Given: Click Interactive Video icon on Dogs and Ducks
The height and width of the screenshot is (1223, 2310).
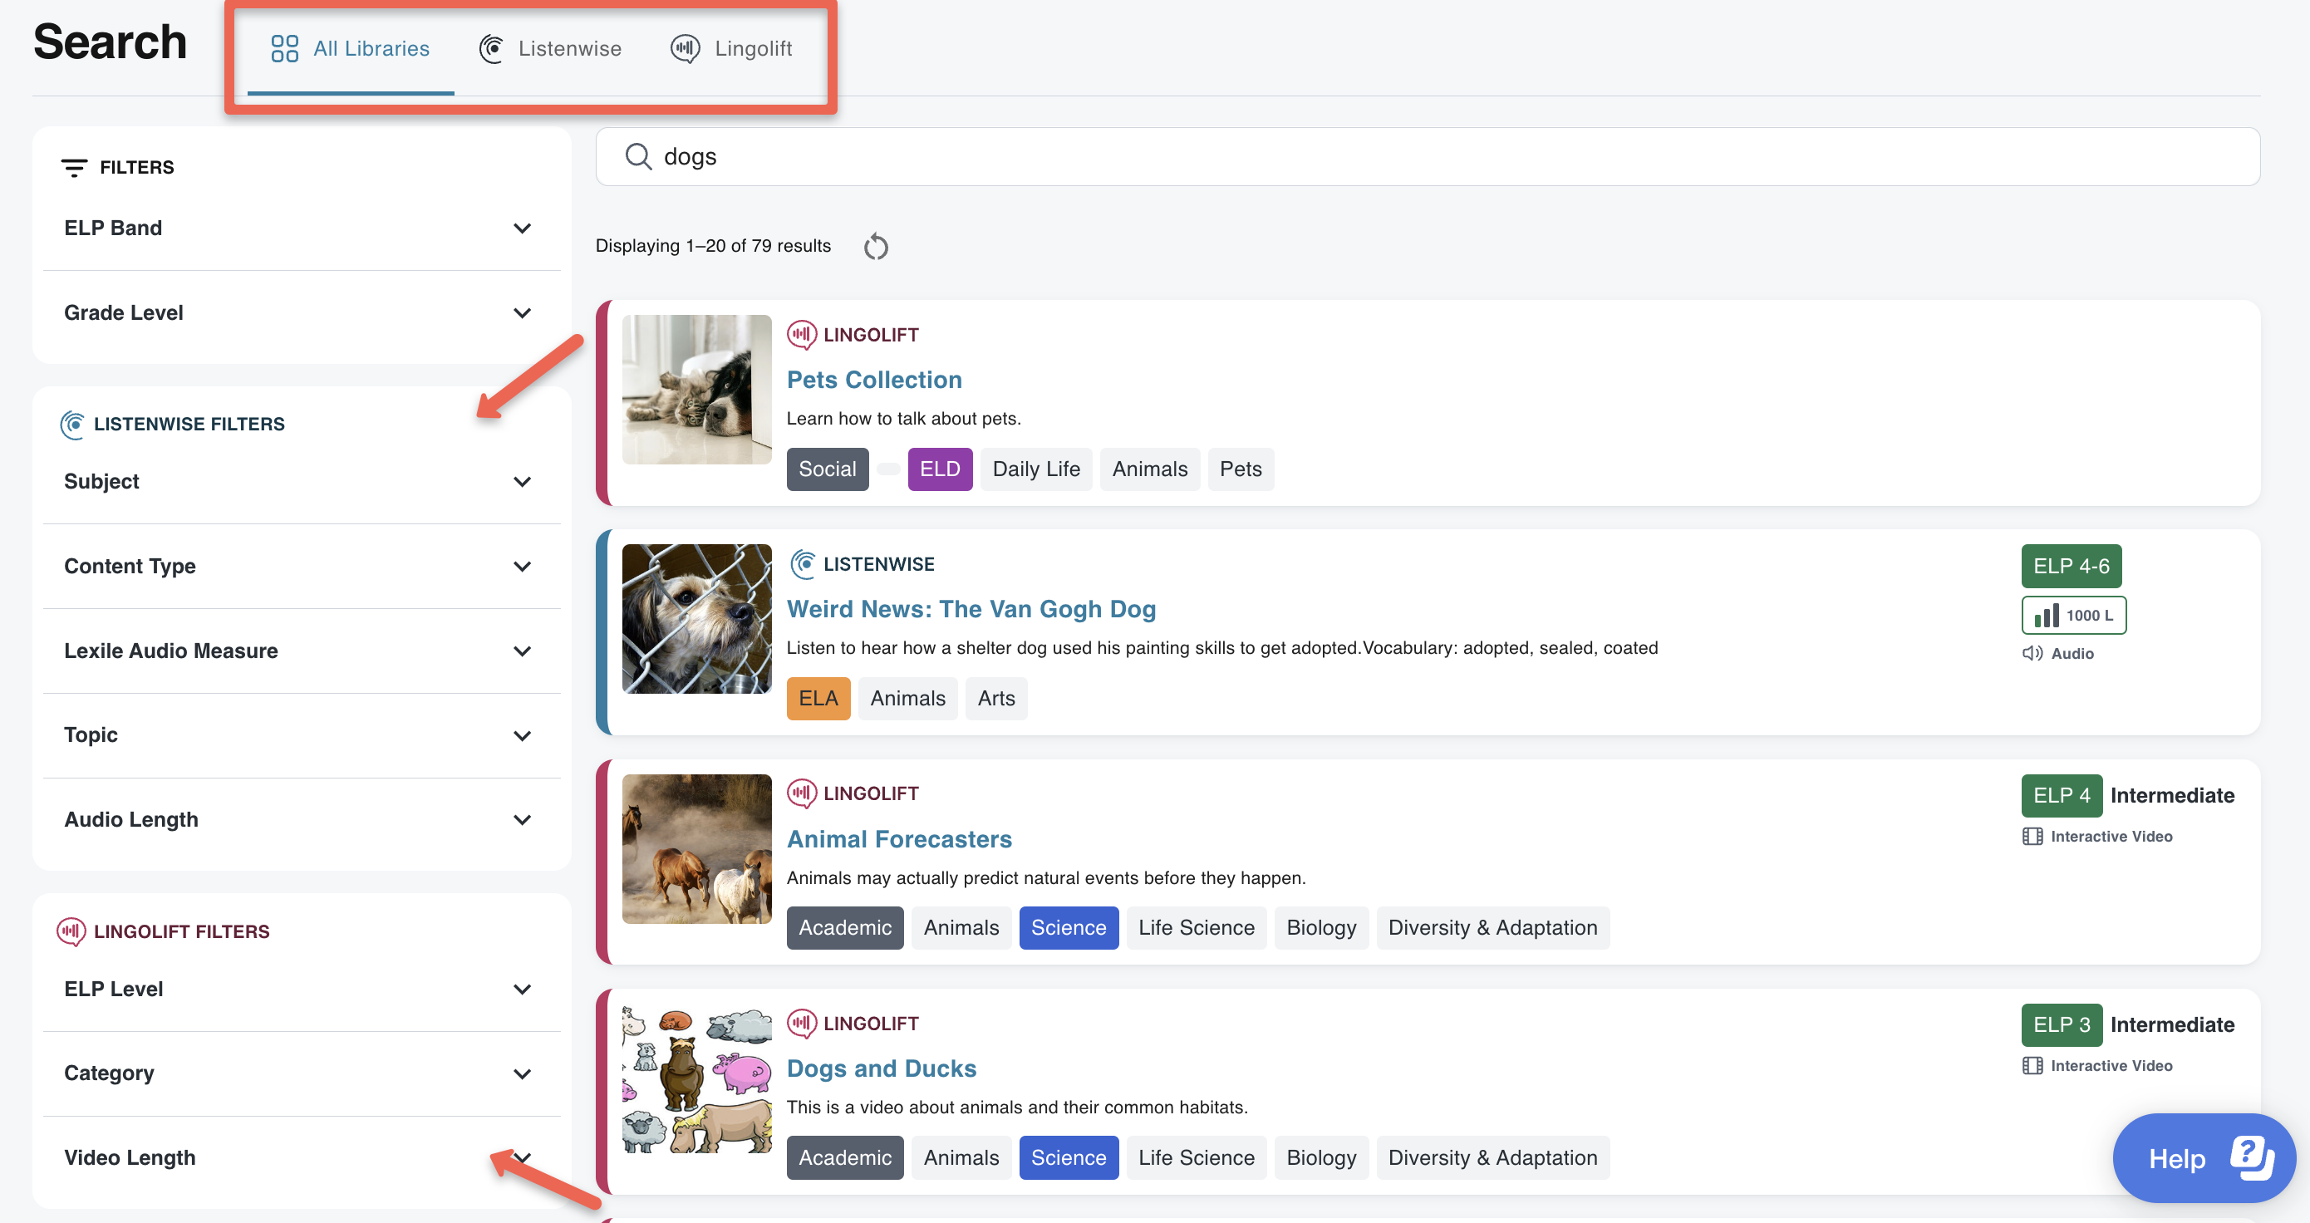Looking at the screenshot, I should pyautogui.click(x=2032, y=1066).
